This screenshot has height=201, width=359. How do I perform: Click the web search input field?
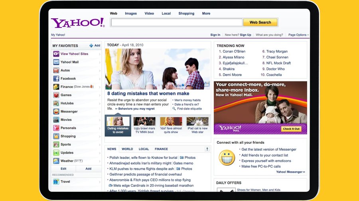tap(177, 22)
